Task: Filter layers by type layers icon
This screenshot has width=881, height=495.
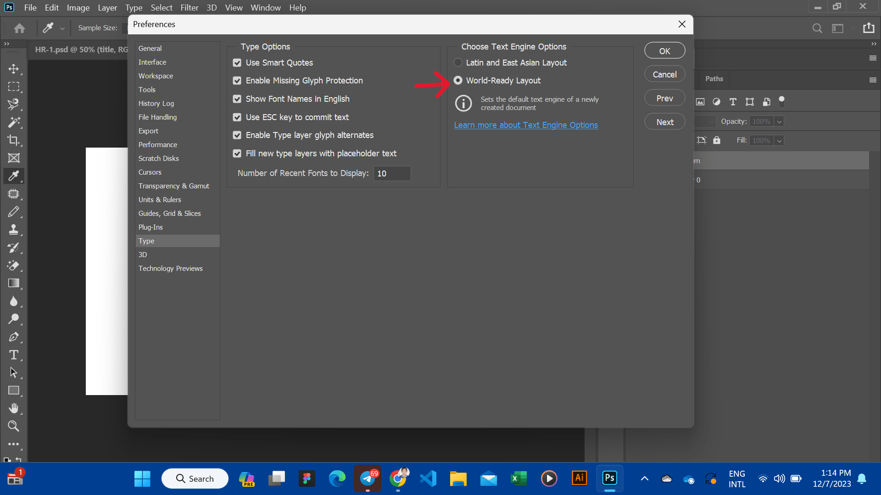Action: pyautogui.click(x=733, y=102)
